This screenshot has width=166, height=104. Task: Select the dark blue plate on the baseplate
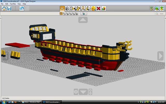(78, 76)
